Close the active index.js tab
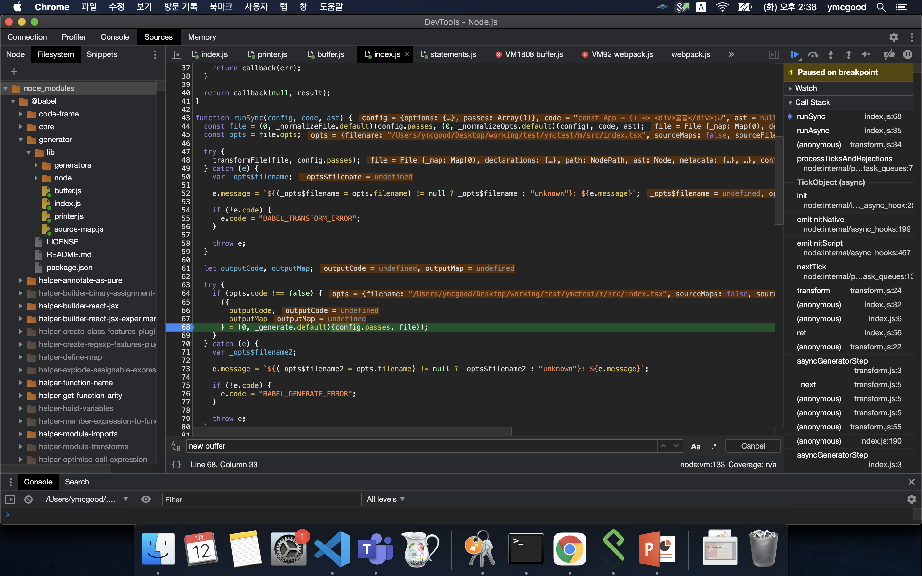The image size is (922, 576). (407, 54)
